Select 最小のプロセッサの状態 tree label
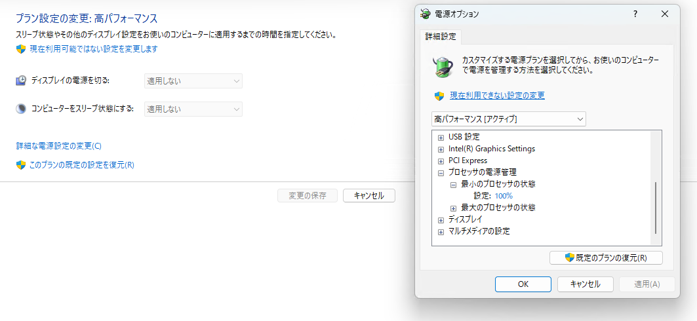697x321 pixels. click(x=498, y=184)
